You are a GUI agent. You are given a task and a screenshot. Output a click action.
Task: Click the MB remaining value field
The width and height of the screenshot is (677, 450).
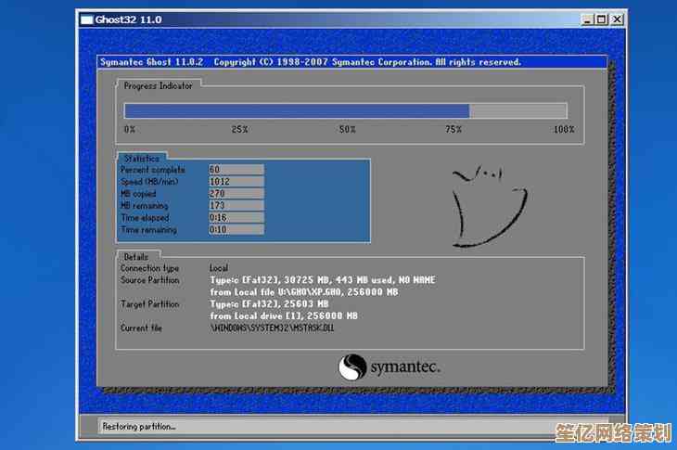pos(236,205)
